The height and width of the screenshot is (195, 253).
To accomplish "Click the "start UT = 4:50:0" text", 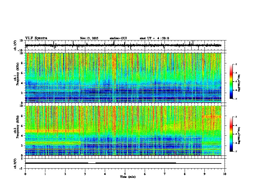I will (x=154, y=38).
